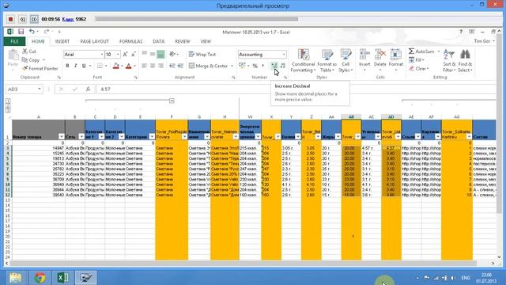Decrease the cell indent

(x=172, y=66)
